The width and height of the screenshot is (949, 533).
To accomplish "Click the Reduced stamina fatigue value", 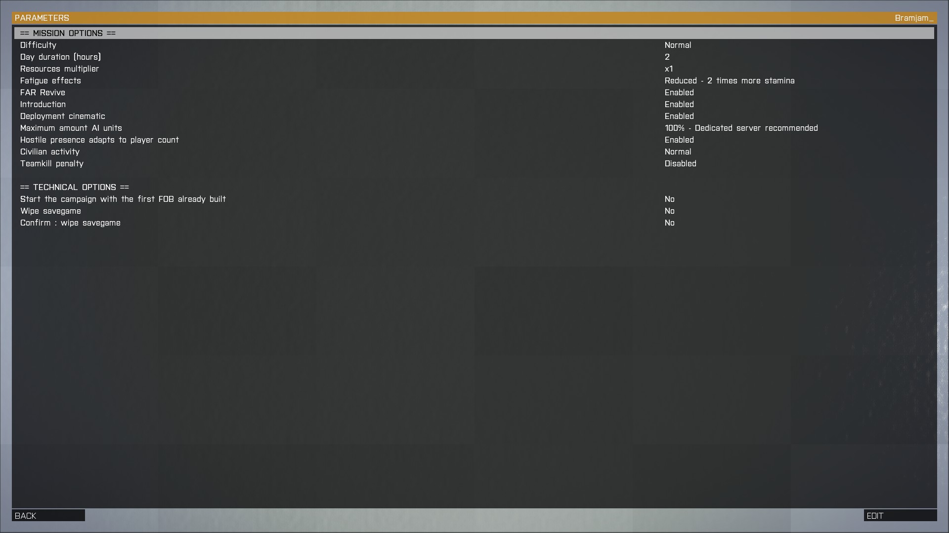I will pos(729,80).
